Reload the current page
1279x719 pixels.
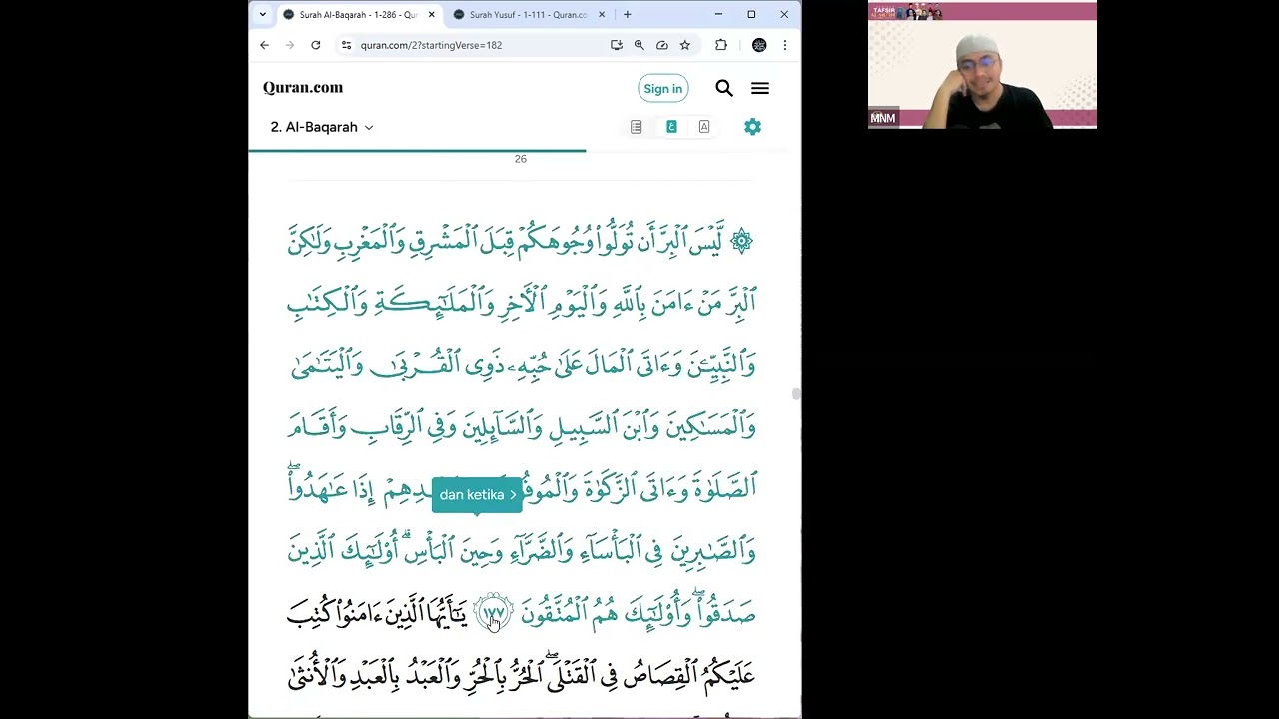[x=316, y=45]
